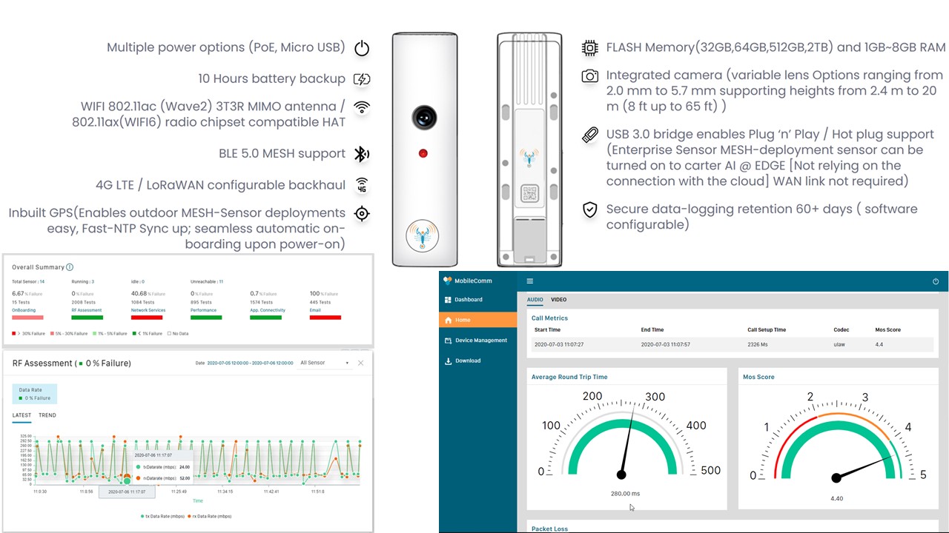Image resolution: width=949 pixels, height=533 pixels.
Task: Open the Network Services summary link
Action: pyautogui.click(x=148, y=310)
